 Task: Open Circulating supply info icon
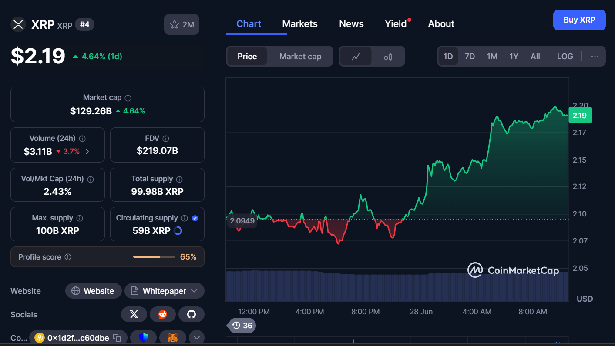click(185, 218)
